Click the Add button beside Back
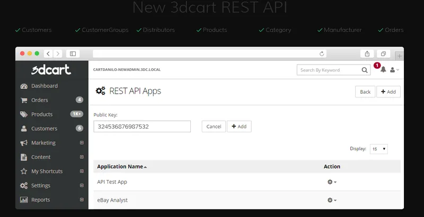The image size is (424, 217). click(388, 92)
